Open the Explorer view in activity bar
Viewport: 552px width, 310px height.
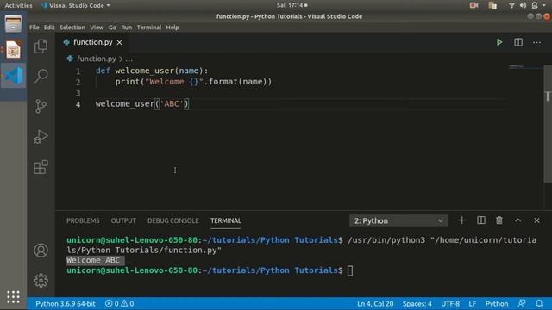pyautogui.click(x=41, y=46)
